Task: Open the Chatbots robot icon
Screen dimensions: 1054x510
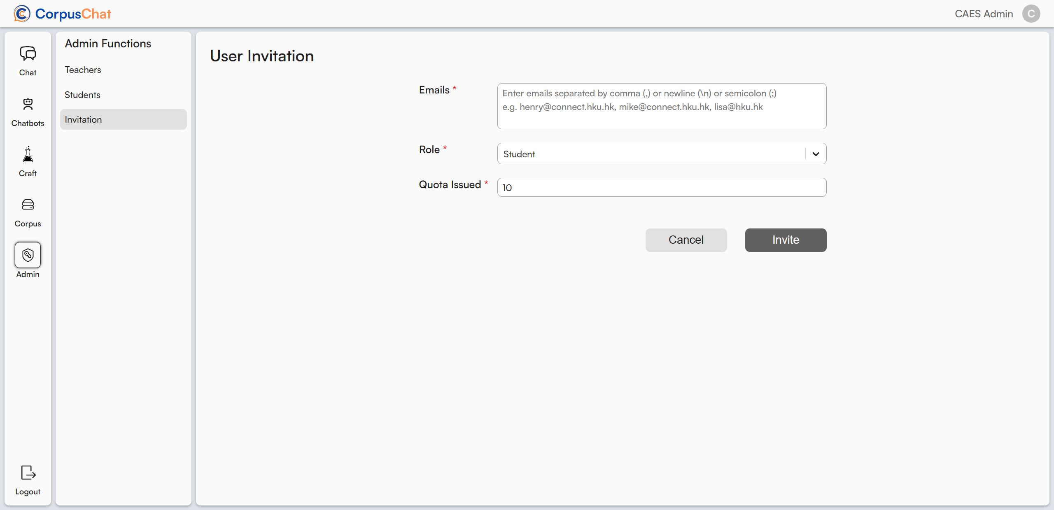Action: tap(28, 104)
